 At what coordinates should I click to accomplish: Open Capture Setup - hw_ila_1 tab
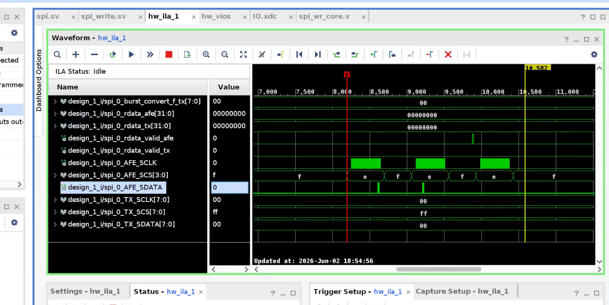click(462, 292)
